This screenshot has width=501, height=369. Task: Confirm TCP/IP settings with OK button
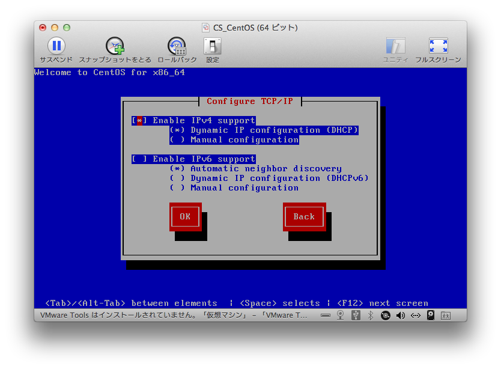185,216
